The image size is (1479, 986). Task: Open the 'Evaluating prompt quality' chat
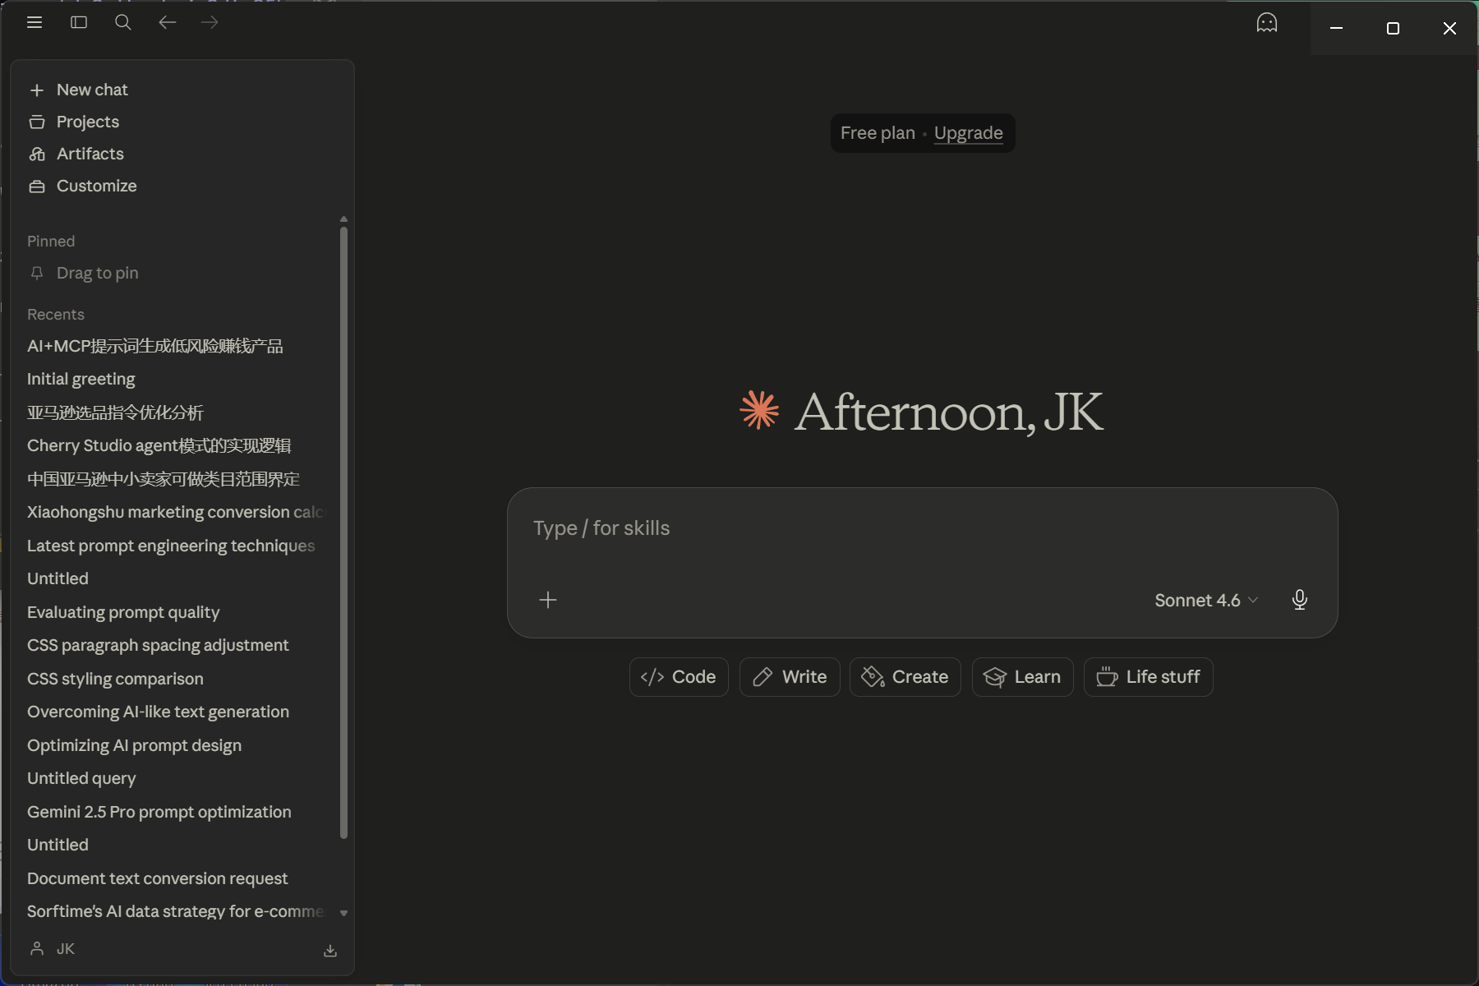click(123, 612)
